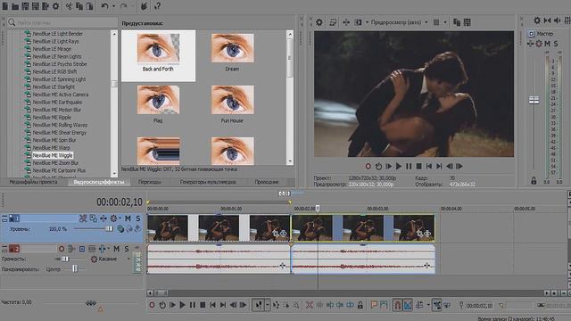Click the undo arrow

click(105, 6)
